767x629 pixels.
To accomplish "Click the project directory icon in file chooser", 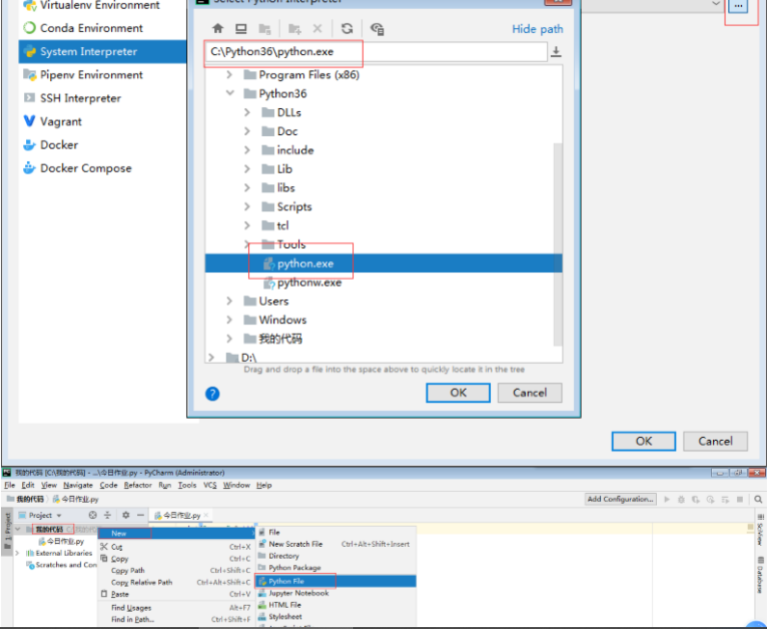I will [x=264, y=29].
